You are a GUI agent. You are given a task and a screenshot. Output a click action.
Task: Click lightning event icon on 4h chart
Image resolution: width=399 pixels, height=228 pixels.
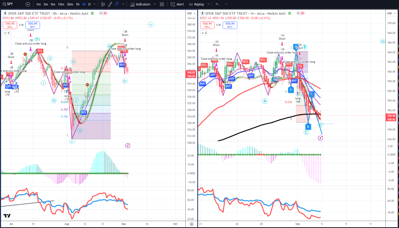(128, 145)
